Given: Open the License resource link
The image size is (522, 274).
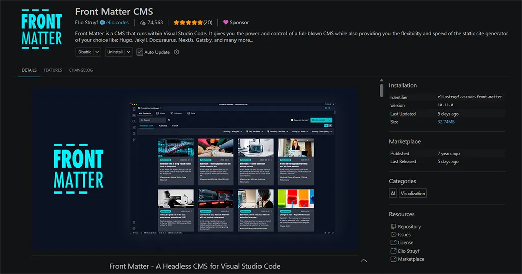Looking at the screenshot, I should point(405,243).
